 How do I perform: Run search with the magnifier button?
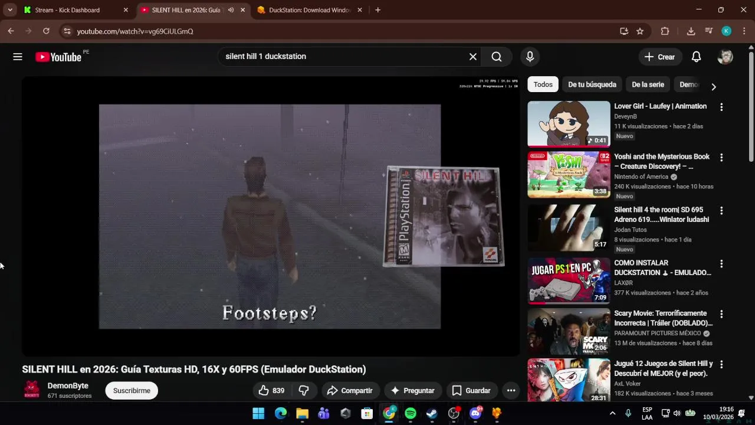(x=497, y=57)
